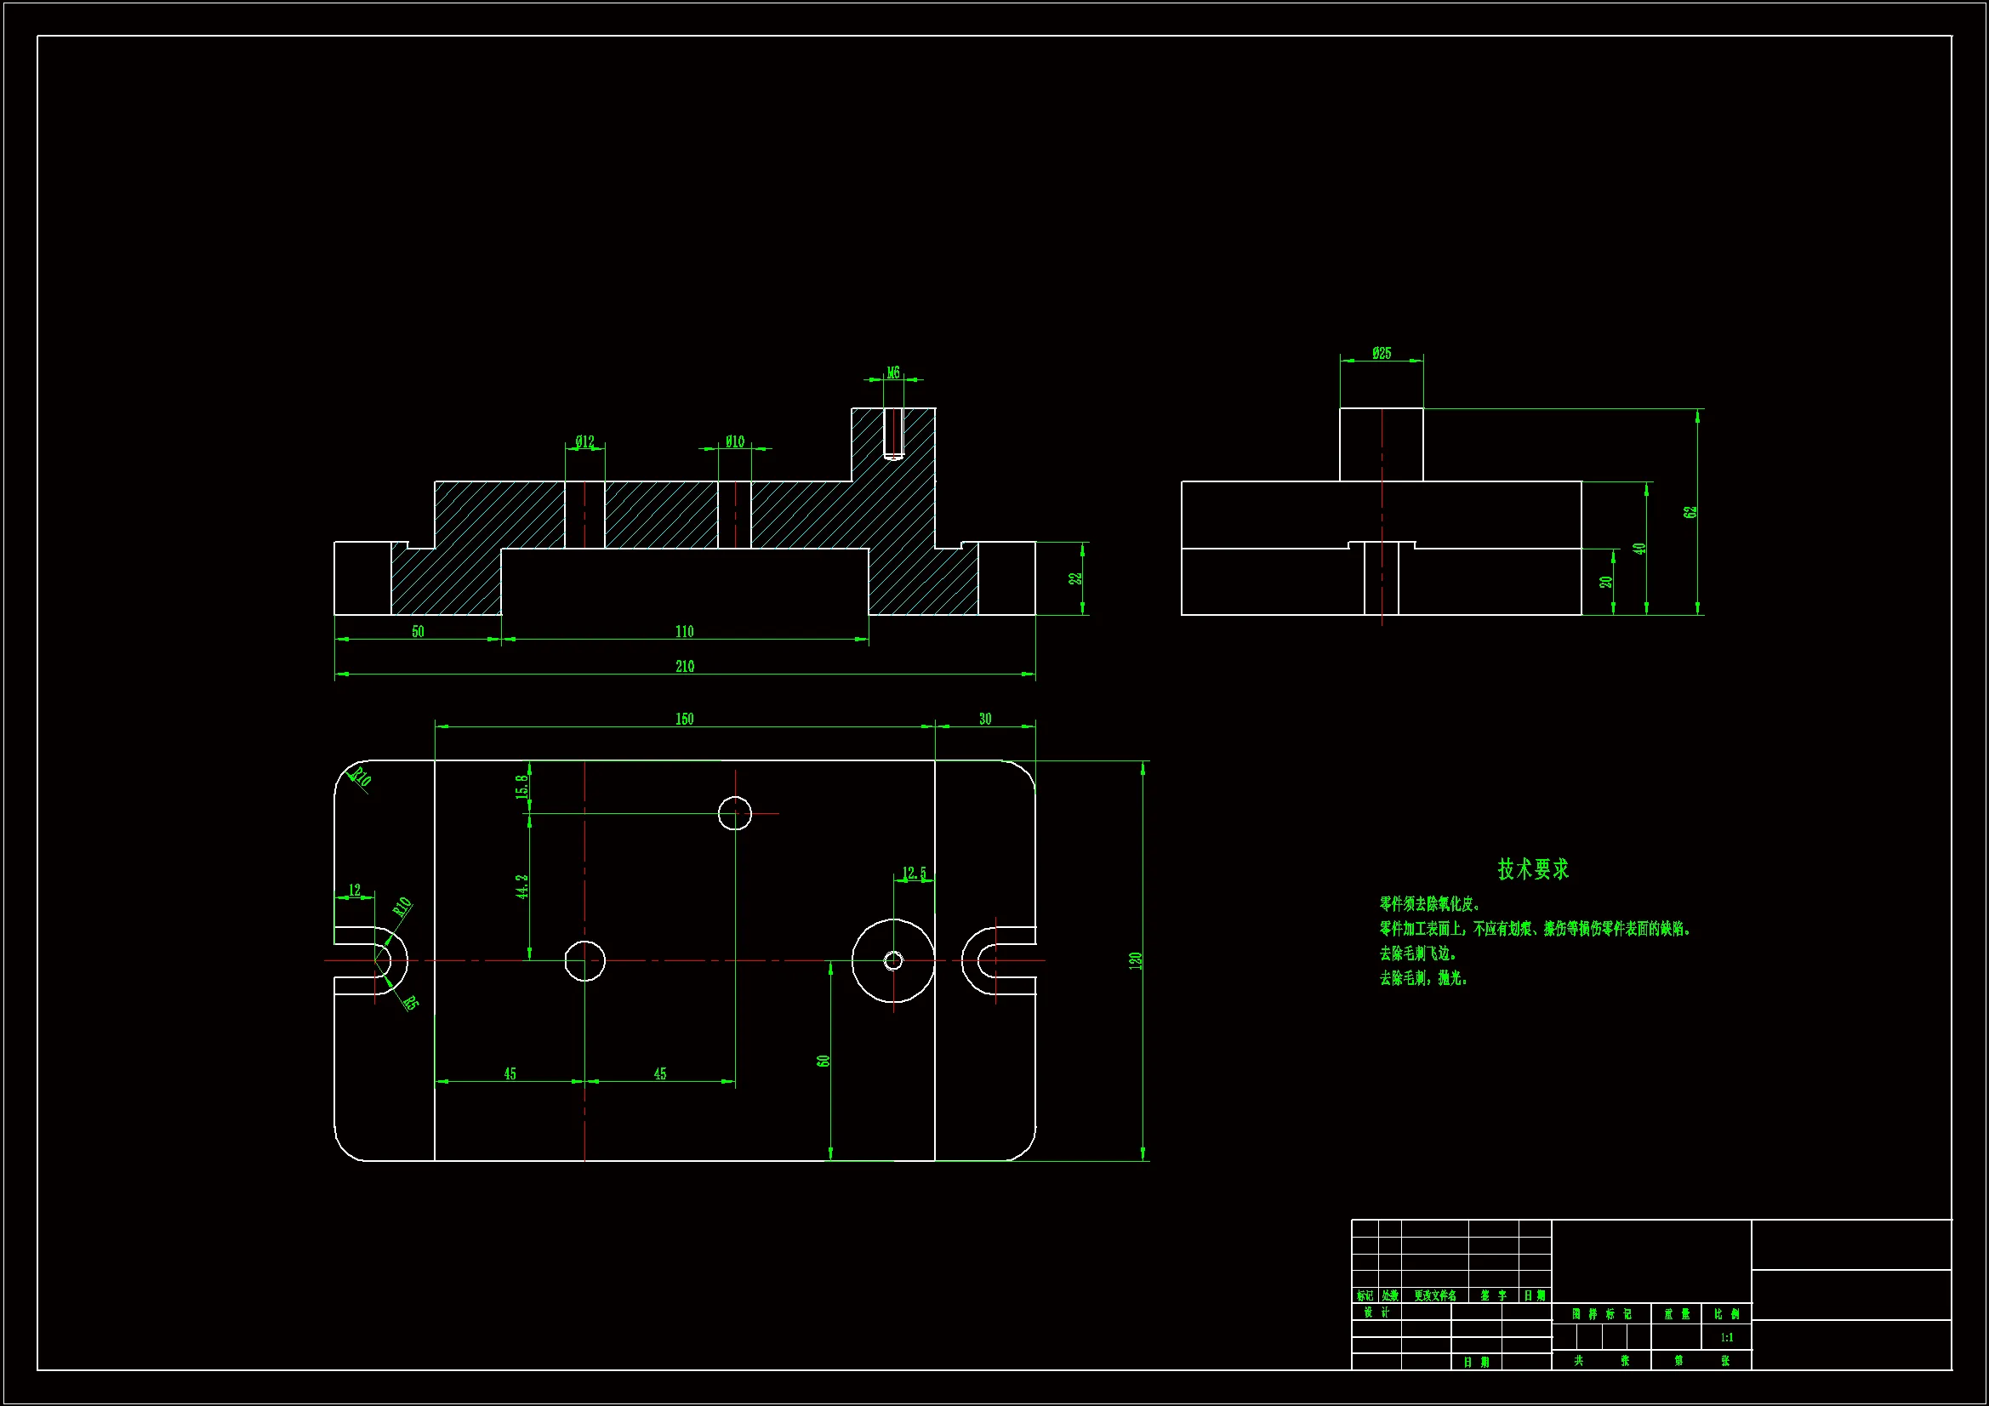Image resolution: width=1989 pixels, height=1406 pixels.
Task: Select the R5 slot radius label
Action: (x=411, y=1002)
